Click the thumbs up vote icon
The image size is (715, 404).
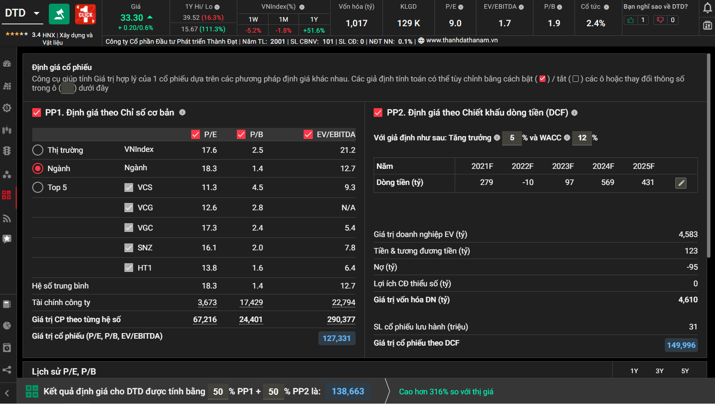[631, 20]
